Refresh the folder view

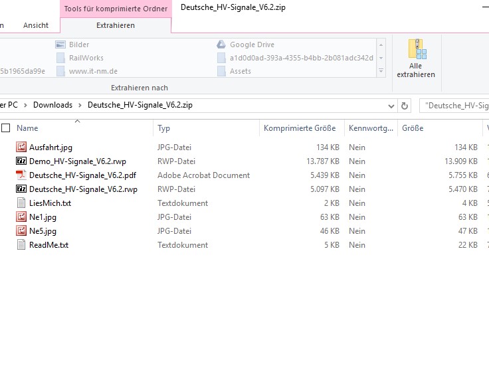pyautogui.click(x=405, y=106)
